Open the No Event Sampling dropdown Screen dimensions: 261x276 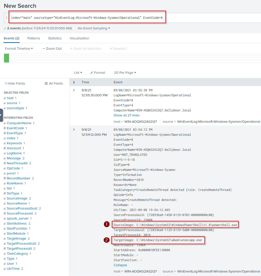pos(94,28)
